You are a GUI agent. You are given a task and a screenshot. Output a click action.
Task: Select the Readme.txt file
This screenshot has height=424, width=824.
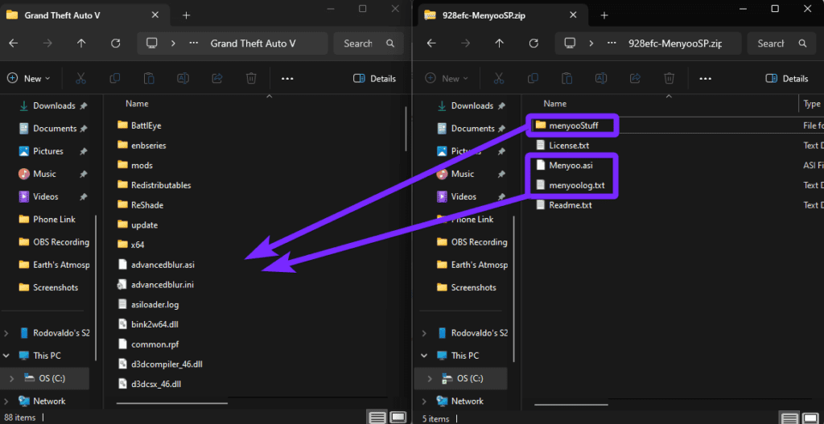(x=571, y=205)
